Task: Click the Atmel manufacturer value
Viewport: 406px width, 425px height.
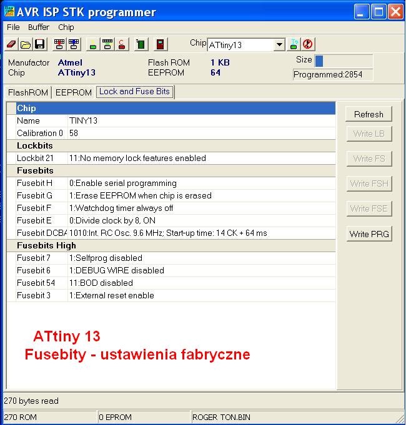Action: [70, 62]
